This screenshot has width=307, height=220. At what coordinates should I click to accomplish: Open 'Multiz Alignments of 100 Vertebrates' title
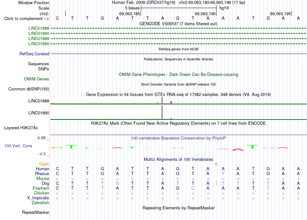tap(178, 160)
